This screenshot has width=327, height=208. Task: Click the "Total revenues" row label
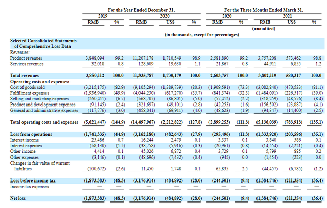(25, 76)
